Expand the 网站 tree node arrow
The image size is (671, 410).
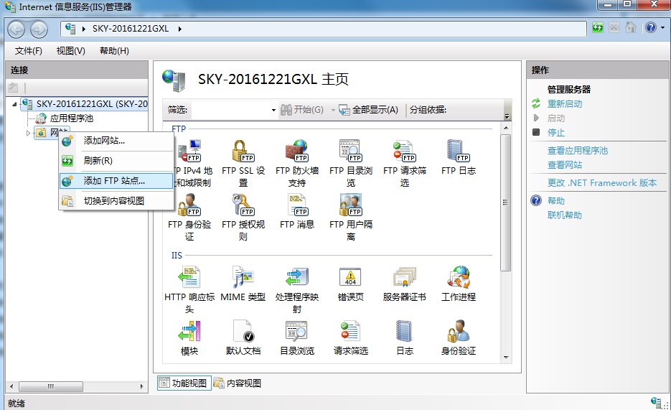pos(28,133)
